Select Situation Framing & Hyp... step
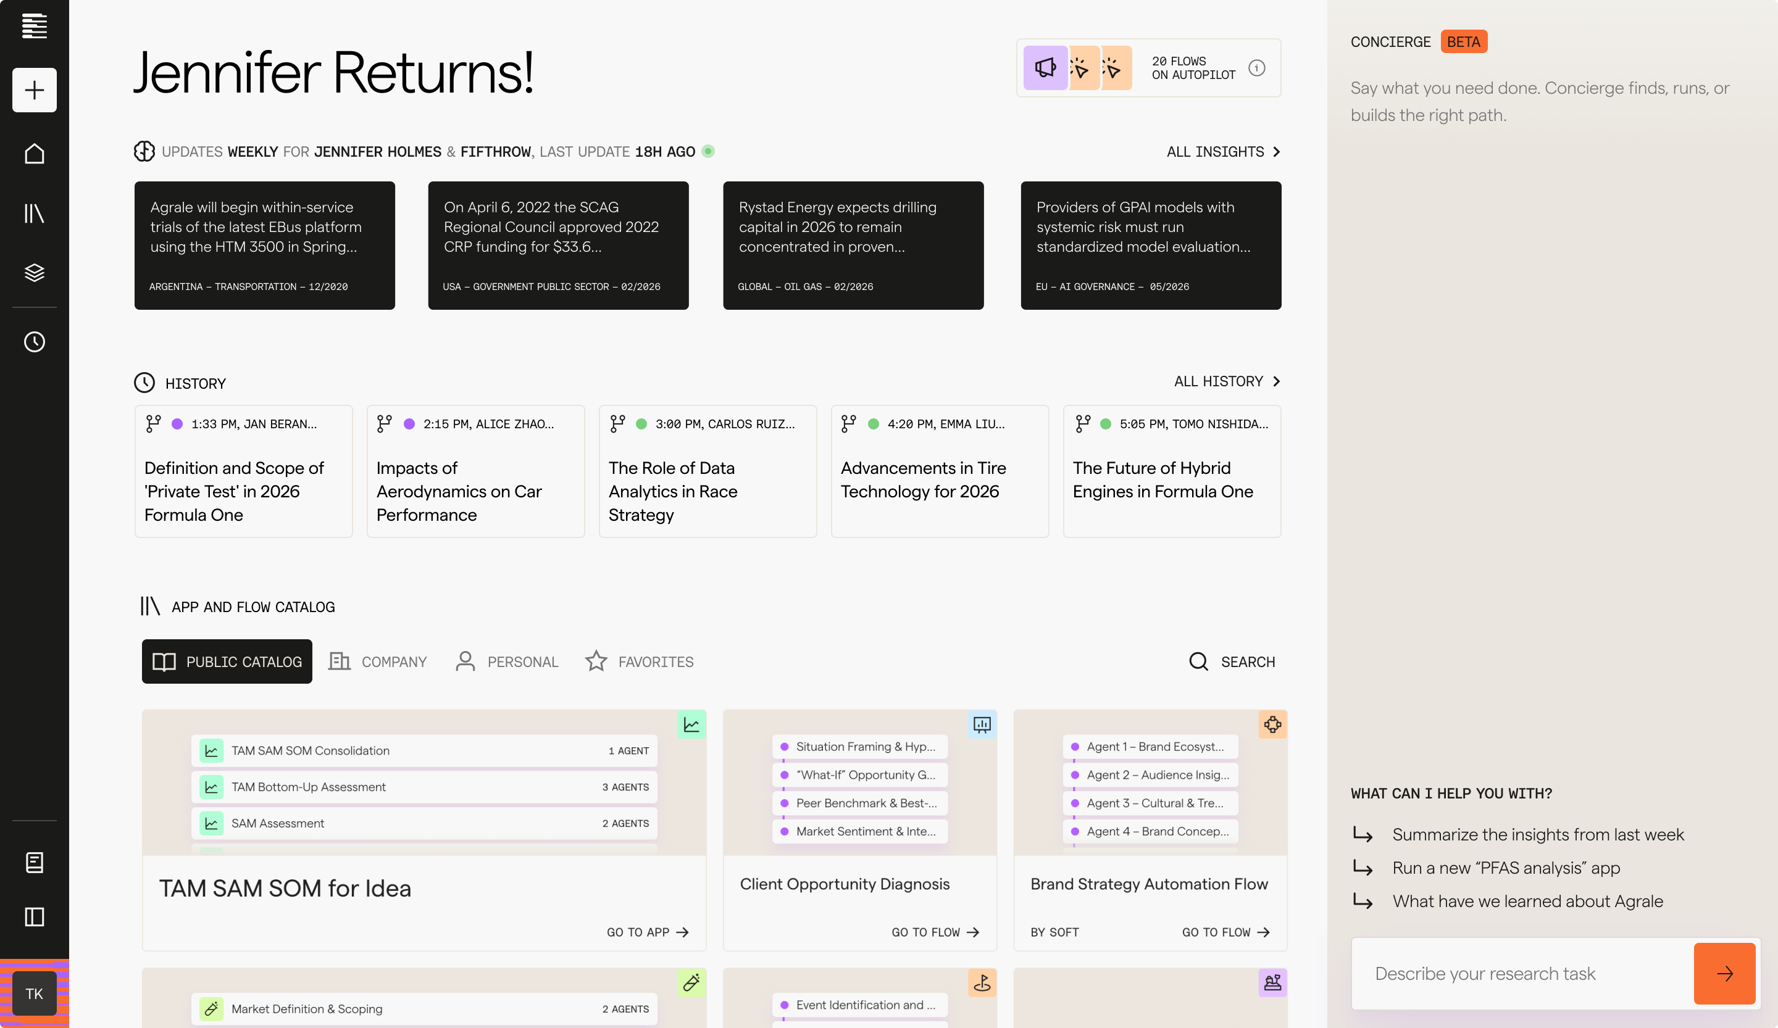Viewport: 1778px width, 1028px height. point(859,747)
